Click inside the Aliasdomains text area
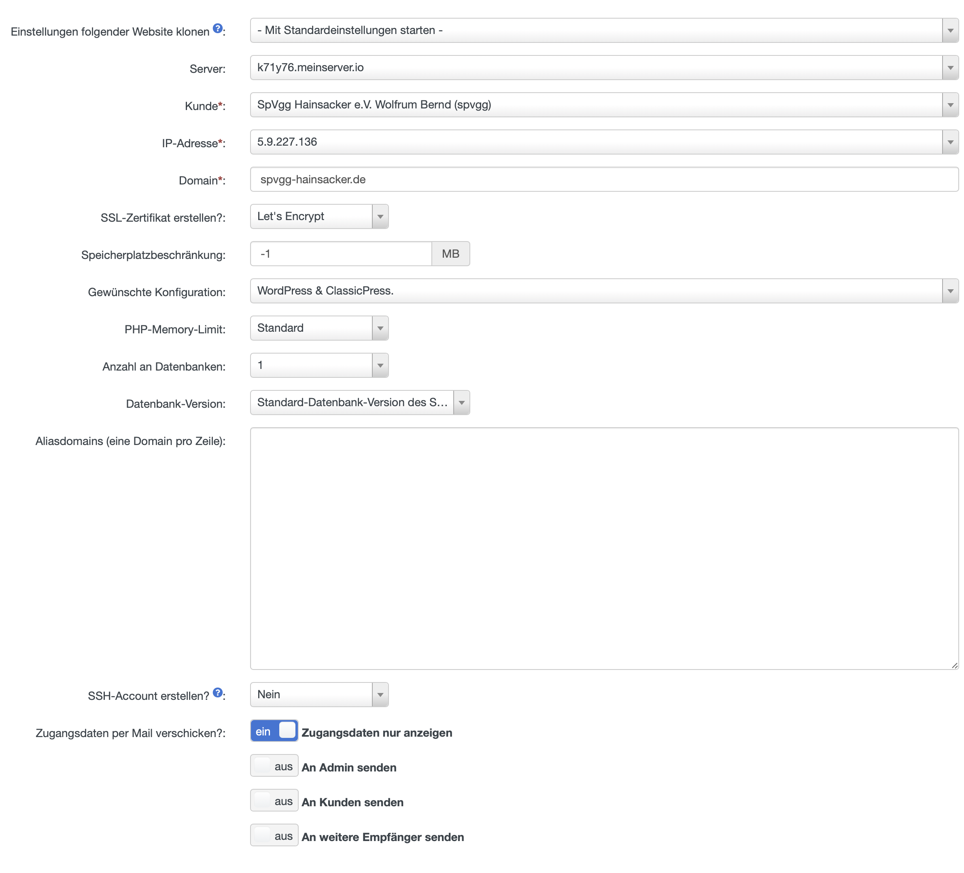This screenshot has width=964, height=873. (603, 549)
